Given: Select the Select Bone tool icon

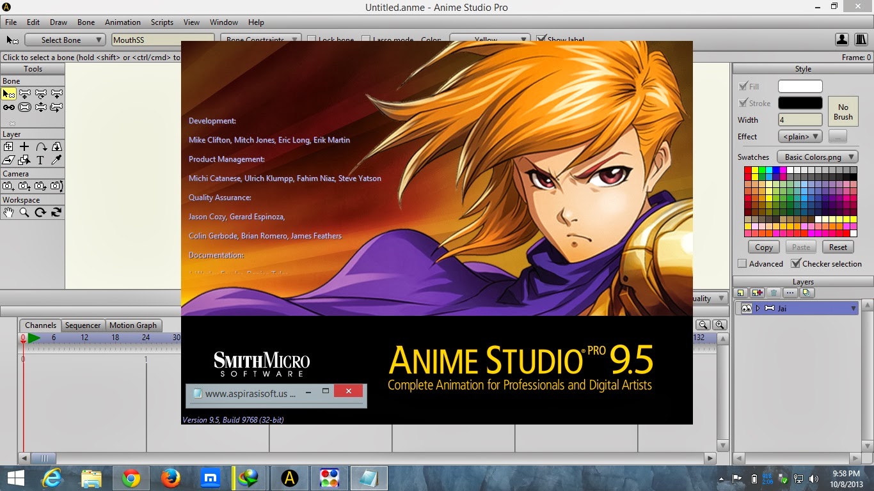Looking at the screenshot, I should 9,94.
